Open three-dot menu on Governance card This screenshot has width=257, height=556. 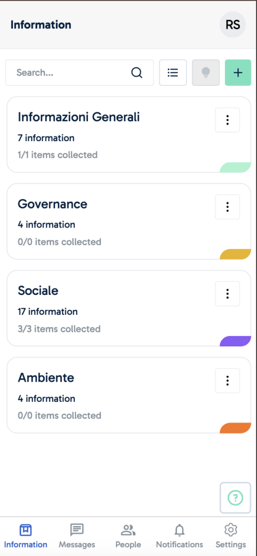228,207
